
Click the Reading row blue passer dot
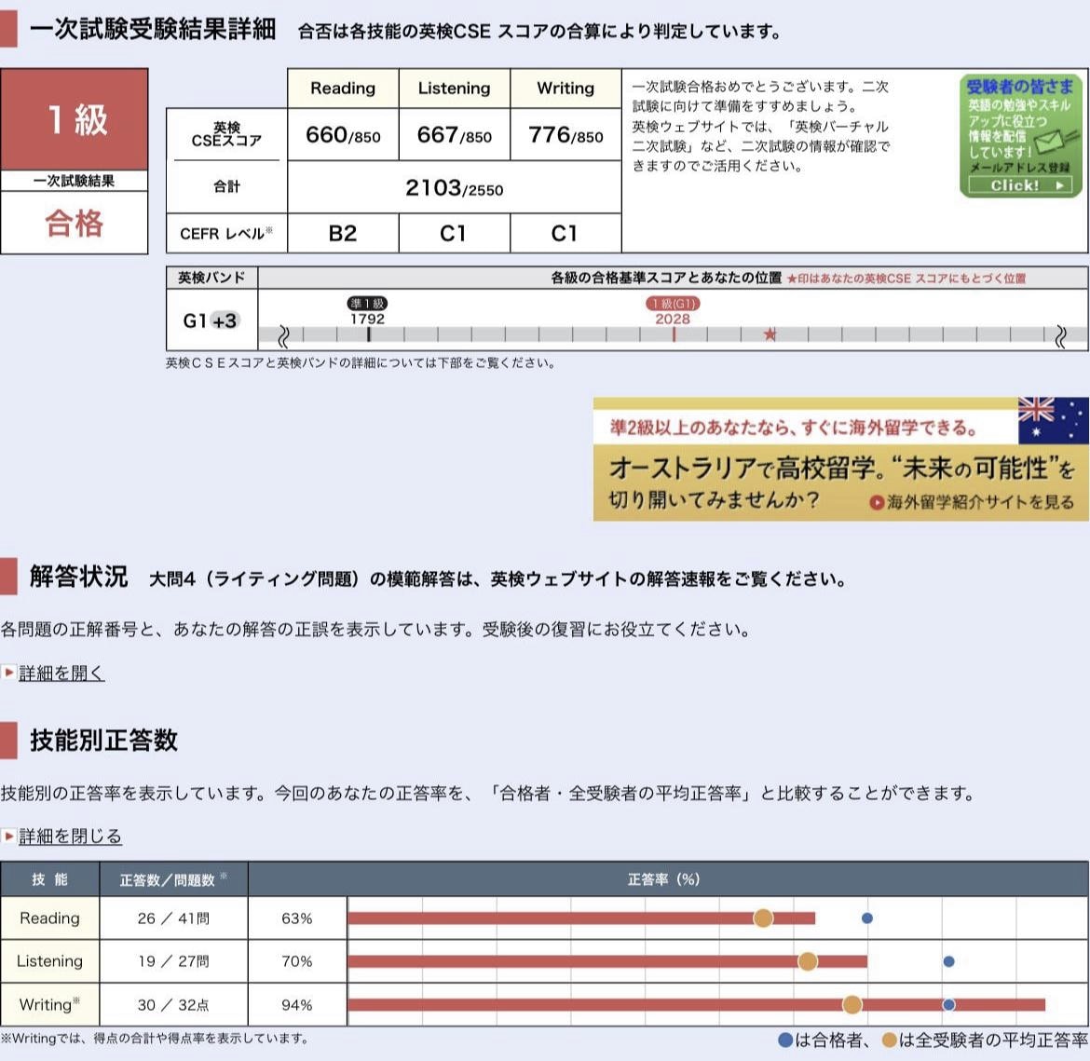tap(866, 918)
